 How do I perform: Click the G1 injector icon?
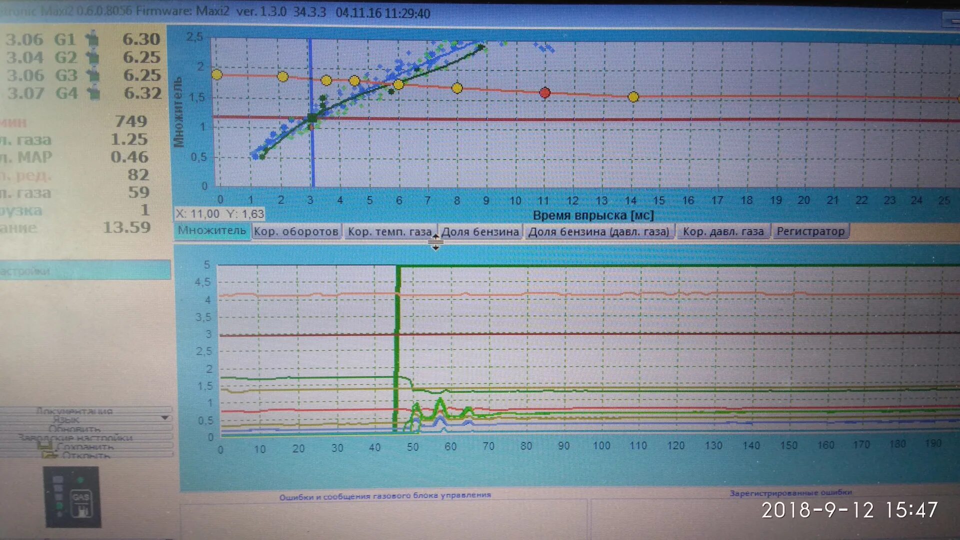[92, 39]
